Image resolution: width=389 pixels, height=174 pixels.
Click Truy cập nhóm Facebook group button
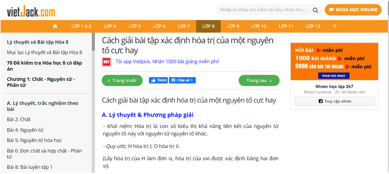pyautogui.click(x=334, y=101)
